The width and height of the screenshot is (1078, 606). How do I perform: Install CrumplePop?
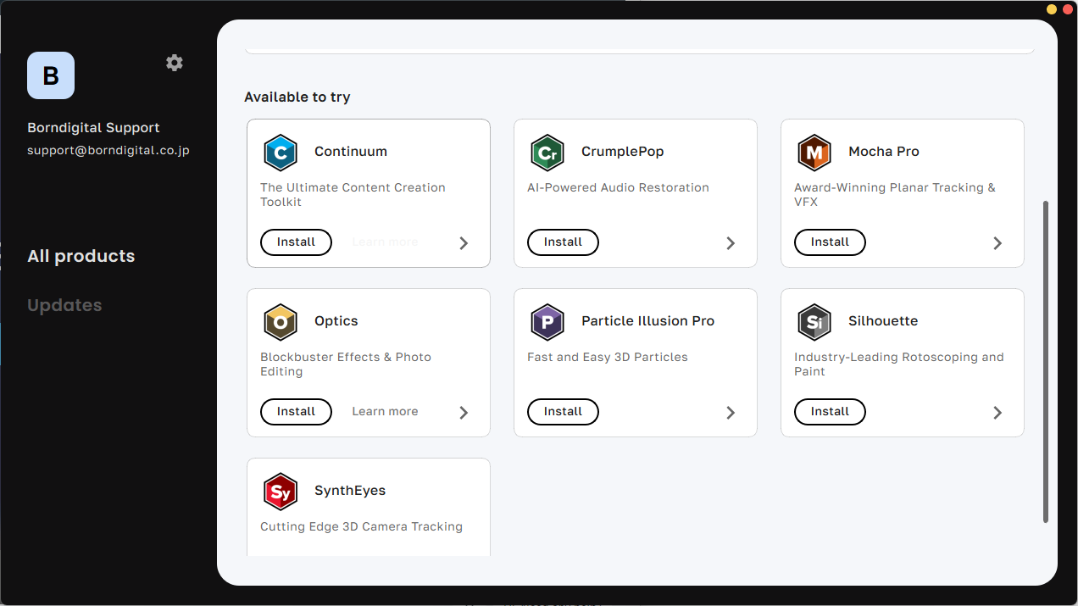pos(563,242)
